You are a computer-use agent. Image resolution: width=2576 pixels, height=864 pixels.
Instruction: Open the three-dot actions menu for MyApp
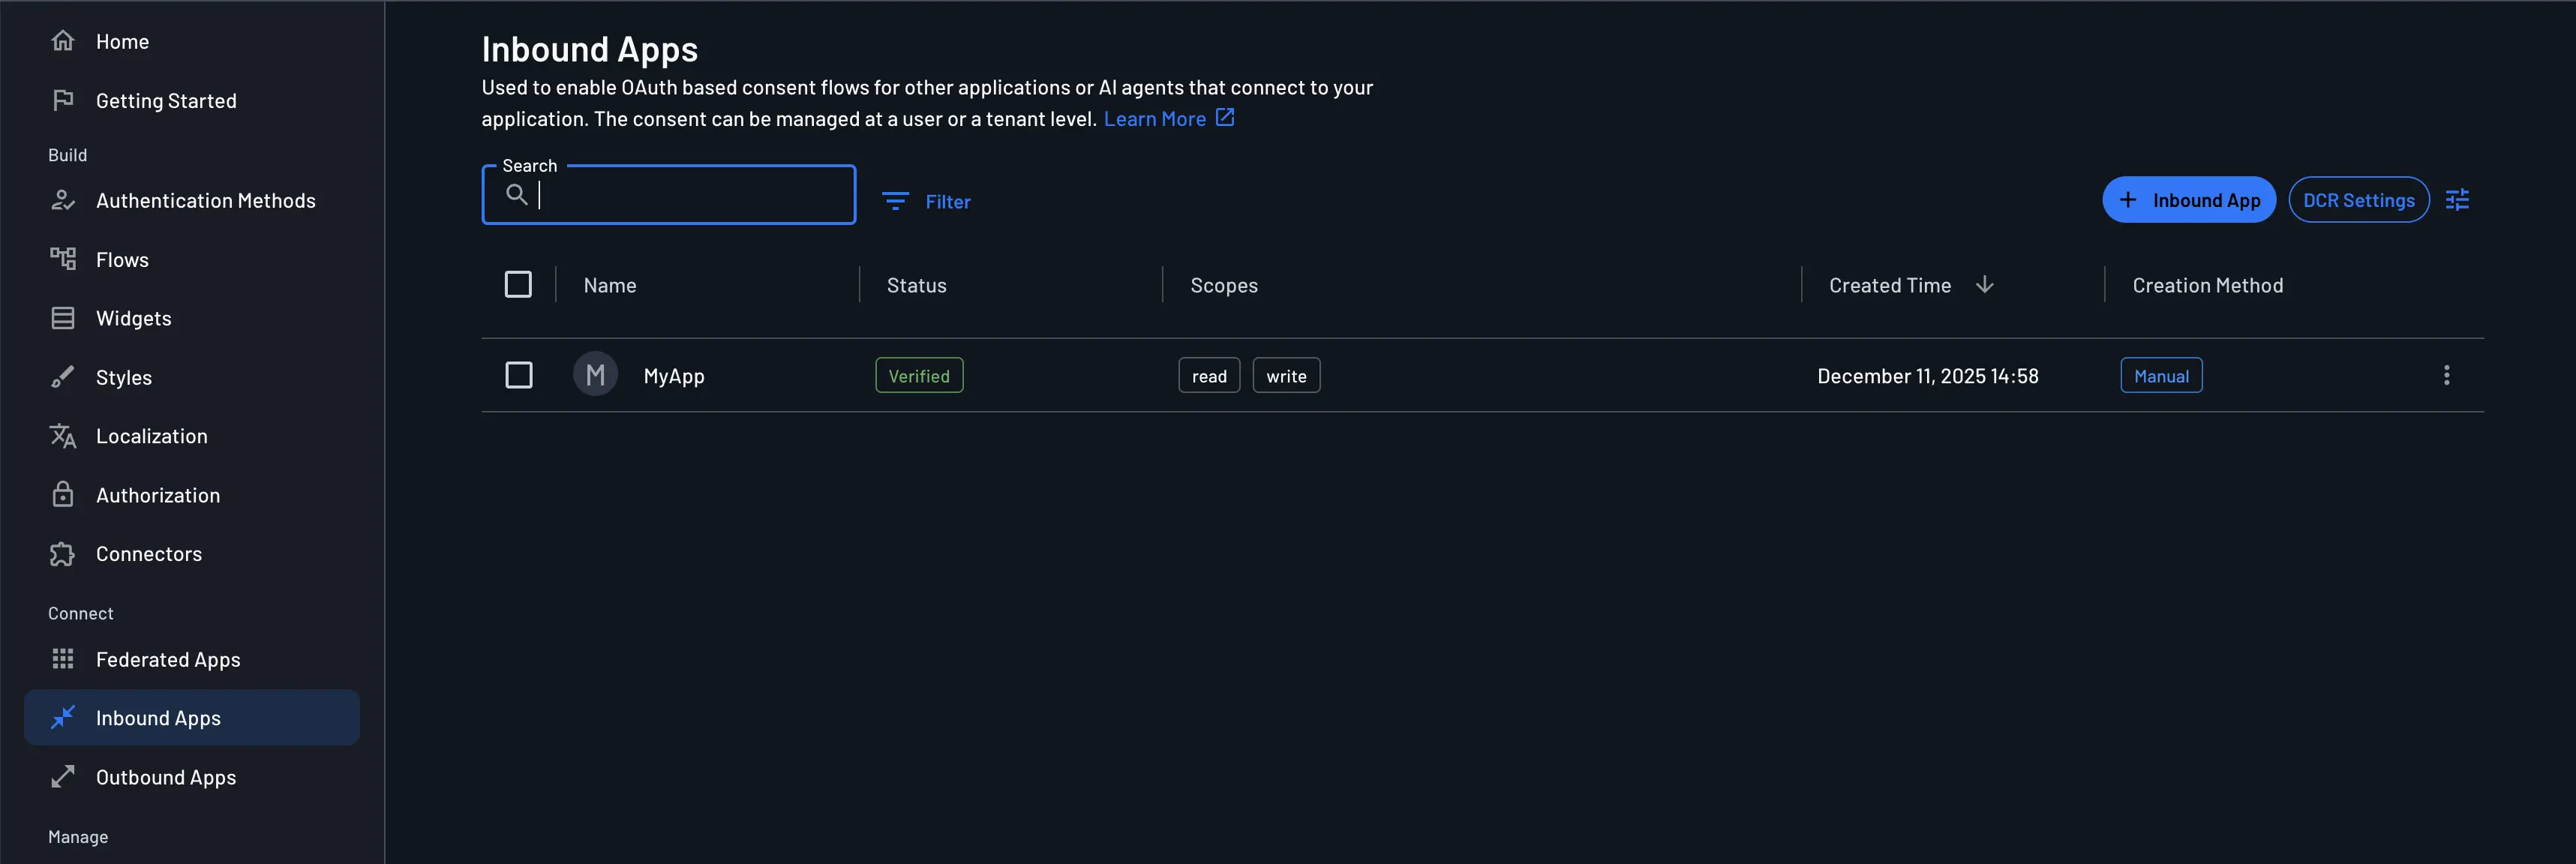click(2447, 375)
